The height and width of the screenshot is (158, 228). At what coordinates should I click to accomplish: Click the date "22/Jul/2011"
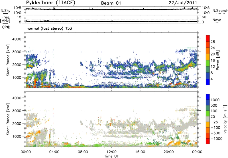(183, 3)
